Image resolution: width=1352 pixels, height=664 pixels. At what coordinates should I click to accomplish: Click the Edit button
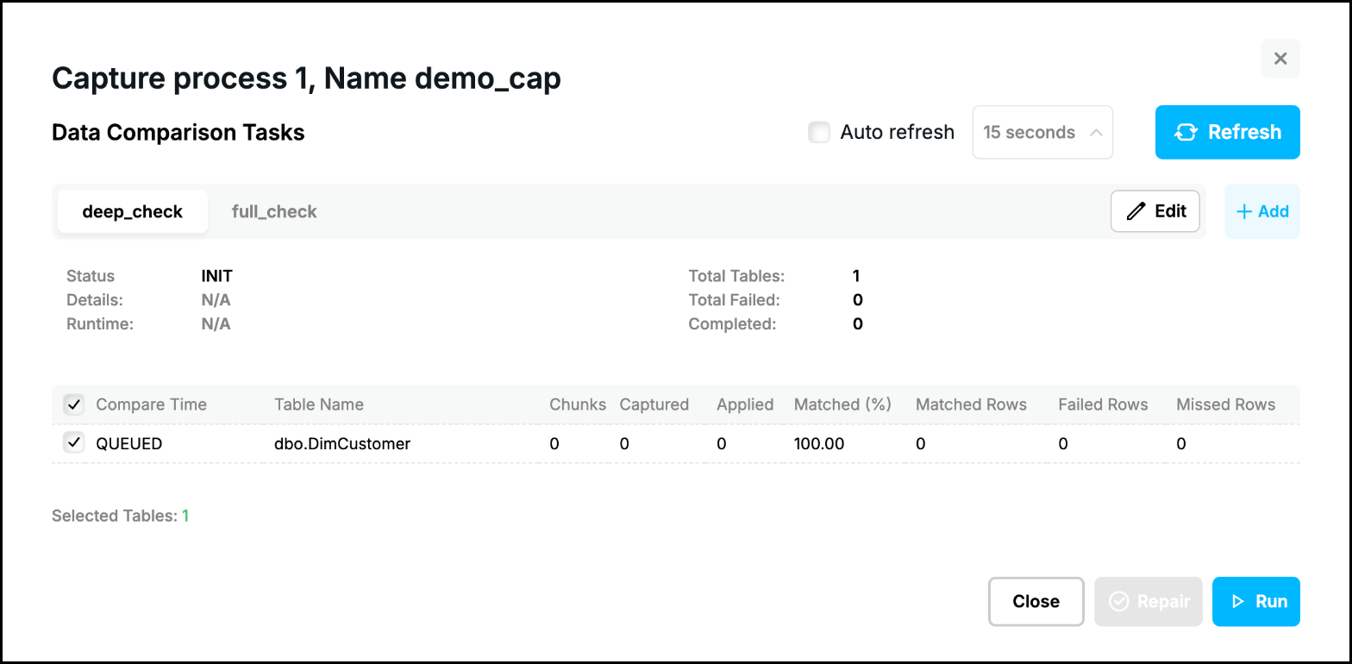(x=1155, y=211)
